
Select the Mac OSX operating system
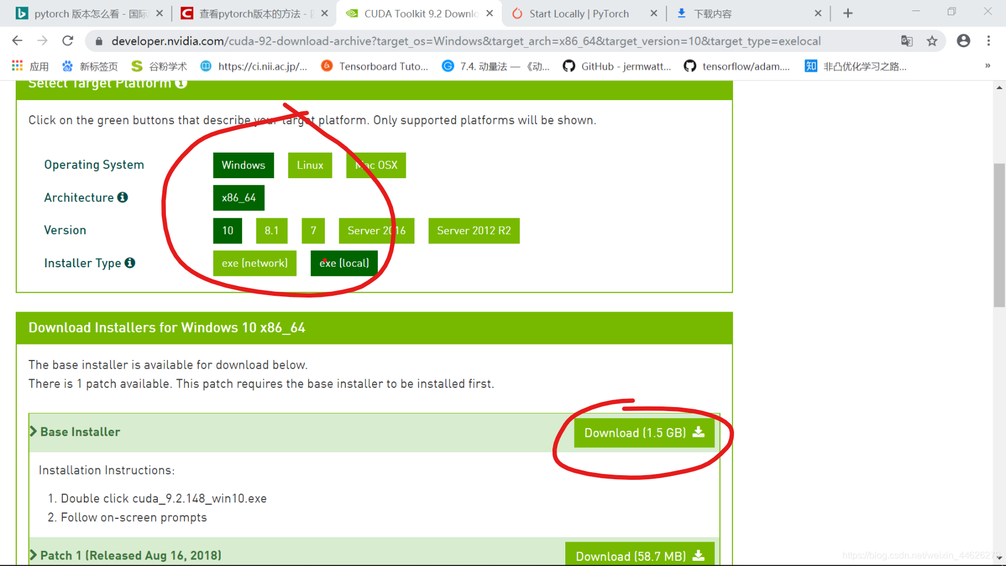[376, 165]
